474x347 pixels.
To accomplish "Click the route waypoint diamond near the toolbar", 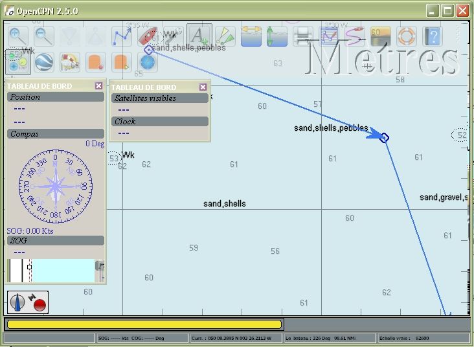I will pyautogui.click(x=148, y=50).
